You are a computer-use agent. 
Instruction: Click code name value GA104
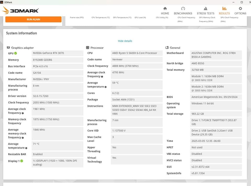pyautogui.click(x=58, y=73)
